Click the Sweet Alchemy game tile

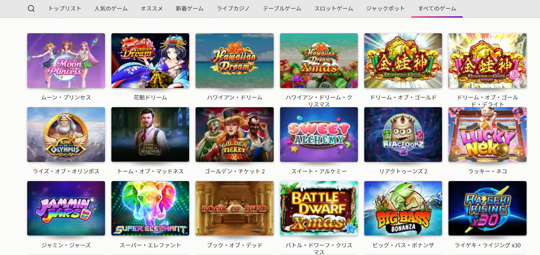[x=319, y=134]
